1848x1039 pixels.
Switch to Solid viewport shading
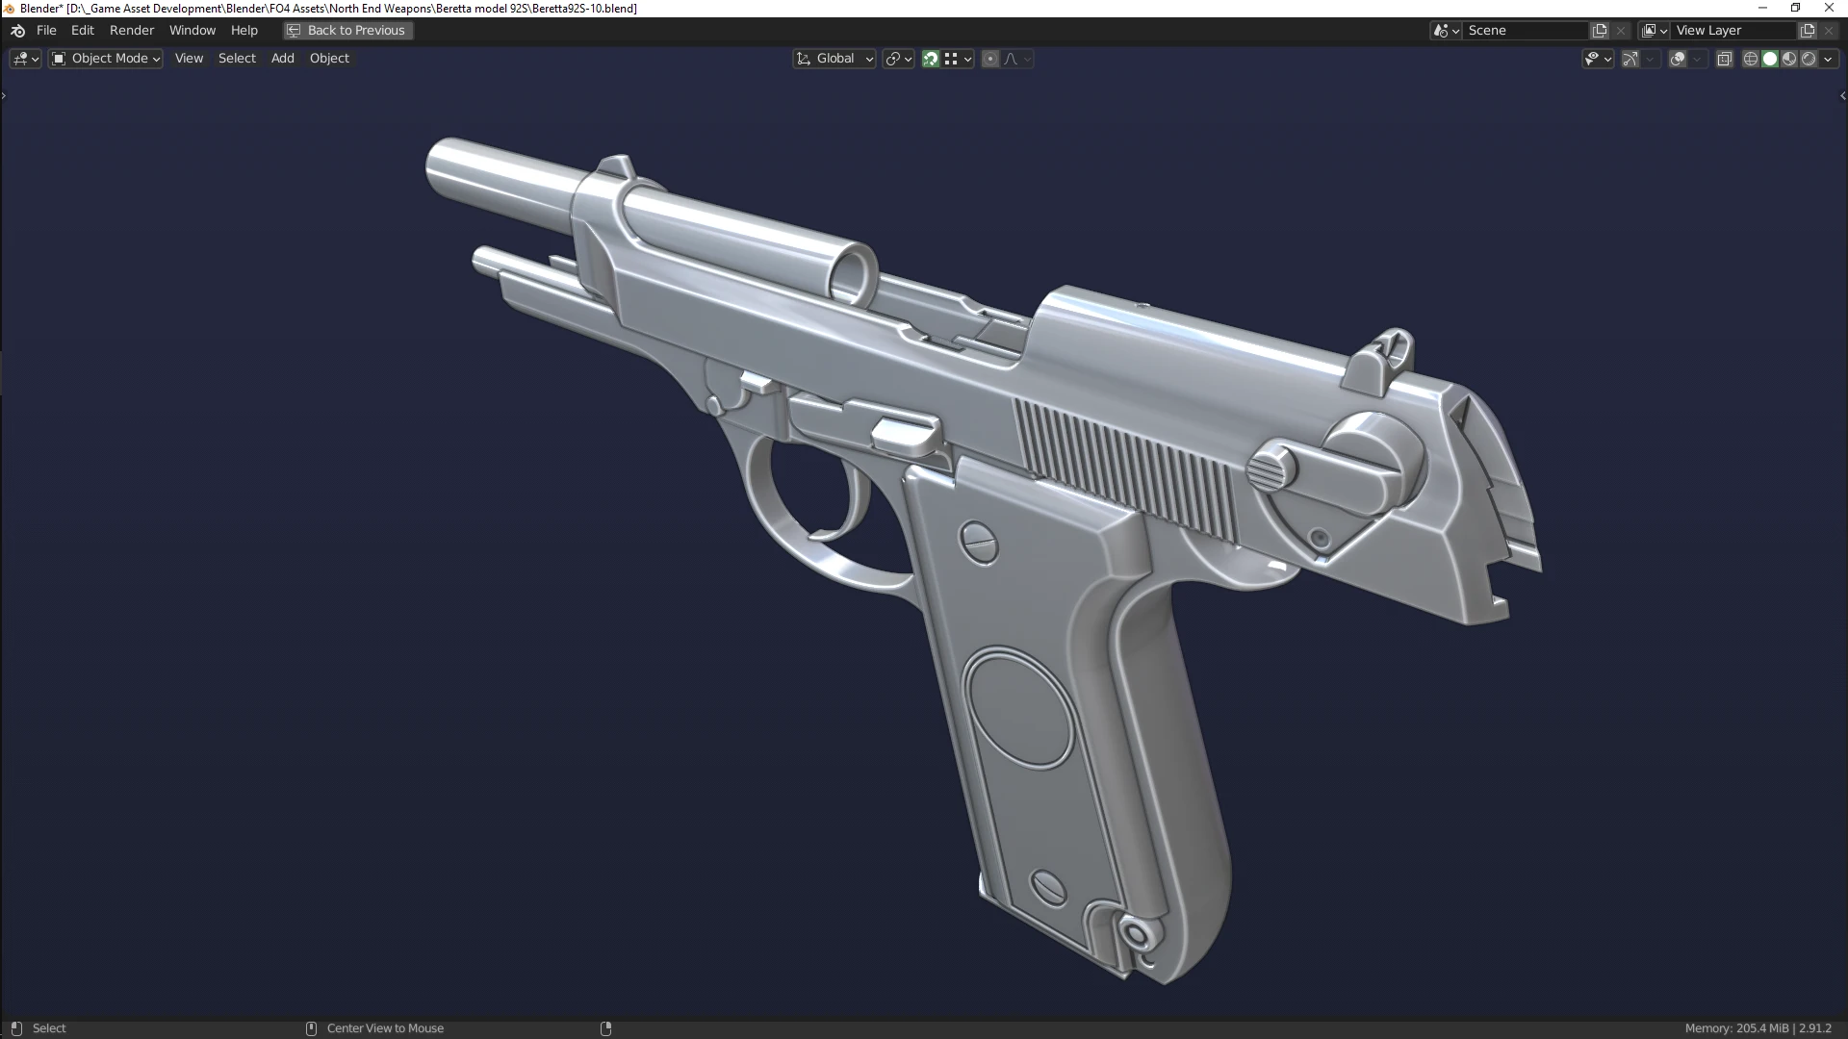pyautogui.click(x=1770, y=59)
